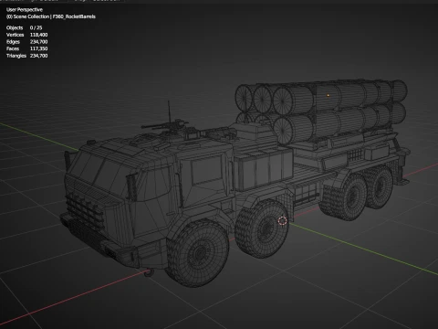Select the lower front rocket barrel cap
This screenshot has width=438, height=329.
click(x=284, y=130)
